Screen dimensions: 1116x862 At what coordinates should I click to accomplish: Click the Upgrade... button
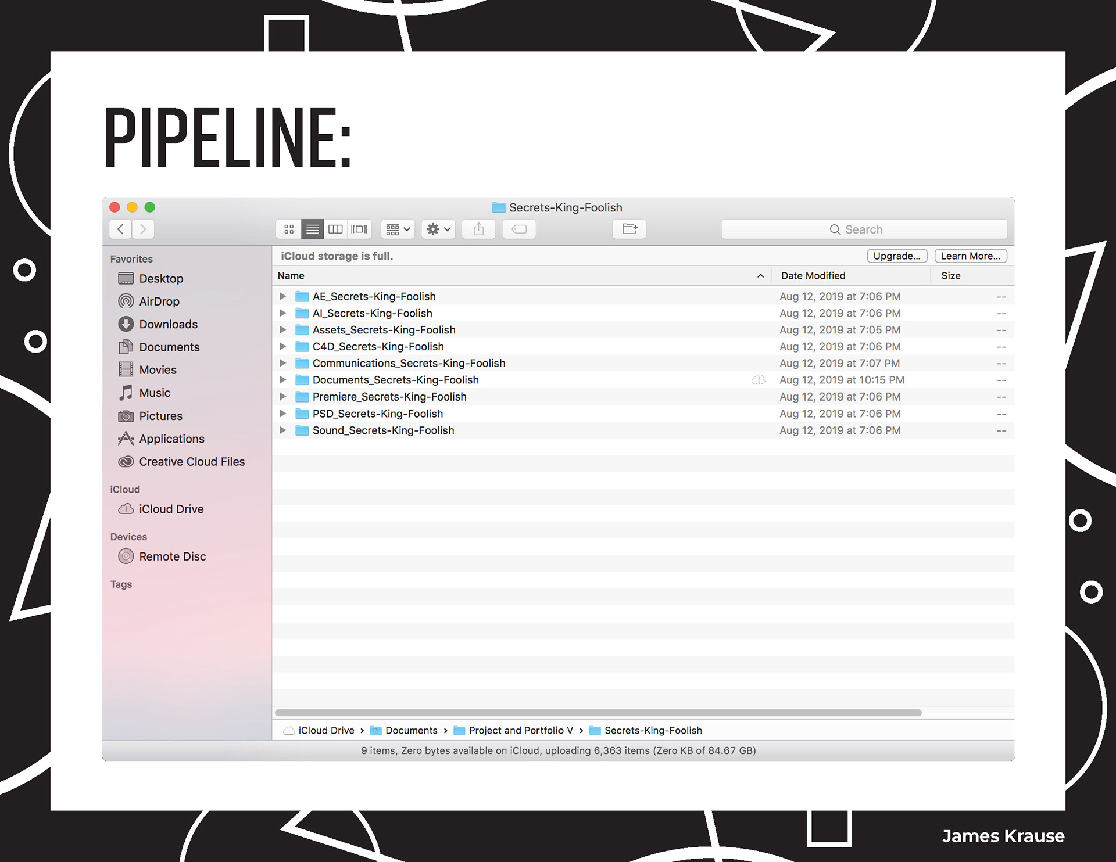click(x=896, y=256)
